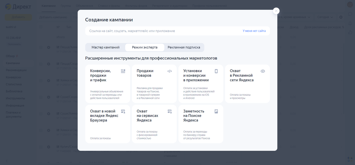Click icon on Заметность на Поиске Яндекса card

pyautogui.click(x=216, y=111)
